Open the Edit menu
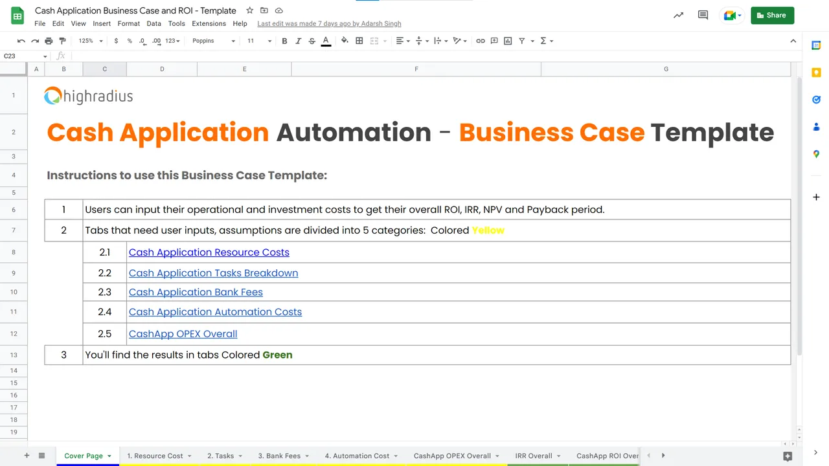 pos(58,23)
